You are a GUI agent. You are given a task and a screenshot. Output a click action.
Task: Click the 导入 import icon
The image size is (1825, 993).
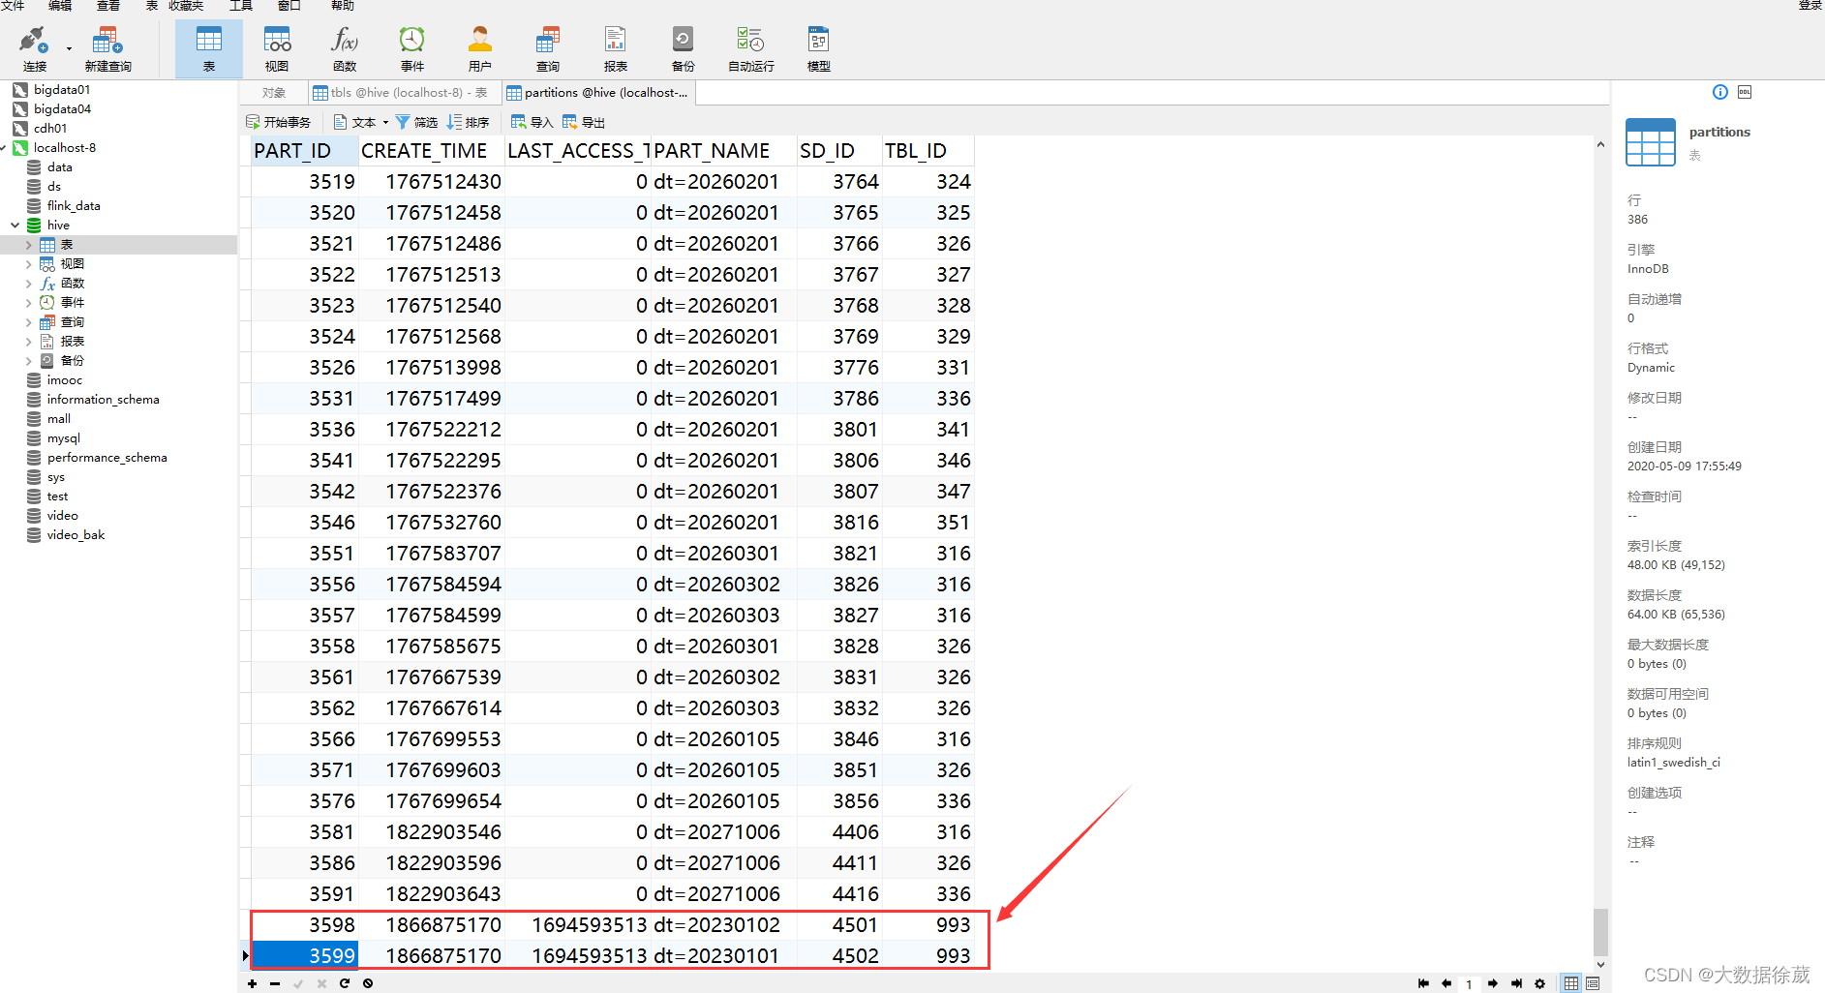[x=519, y=122]
